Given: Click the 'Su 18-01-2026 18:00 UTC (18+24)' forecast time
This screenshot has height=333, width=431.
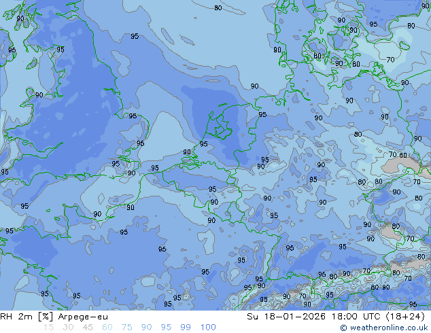Looking at the screenshot, I should pyautogui.click(x=336, y=317).
